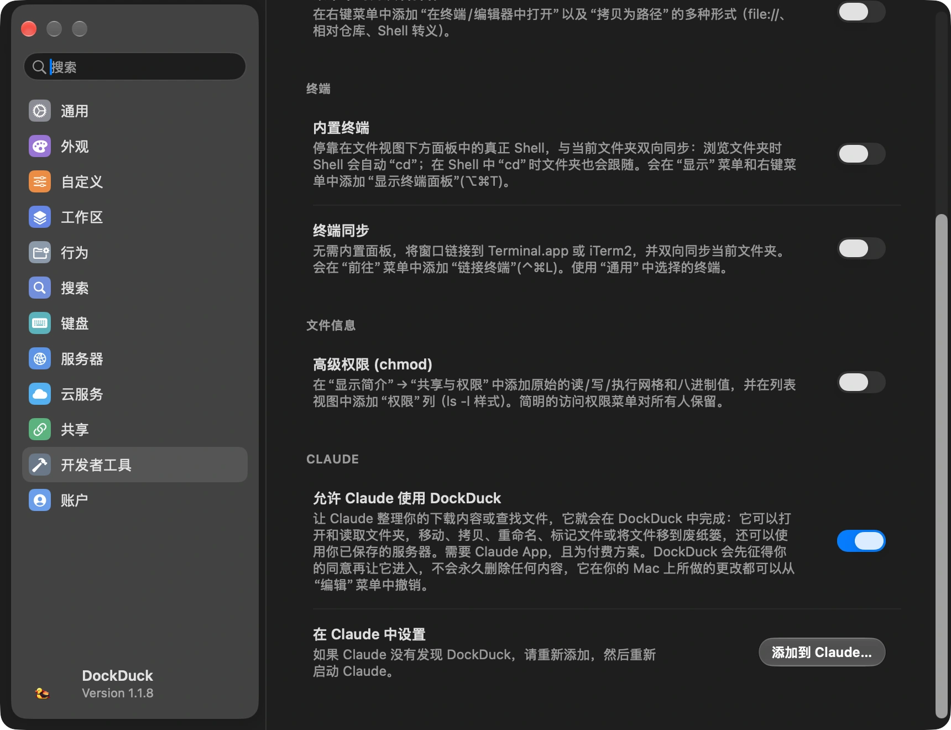
Task: Click the 键盘 keyboard icon
Action: [40, 324]
